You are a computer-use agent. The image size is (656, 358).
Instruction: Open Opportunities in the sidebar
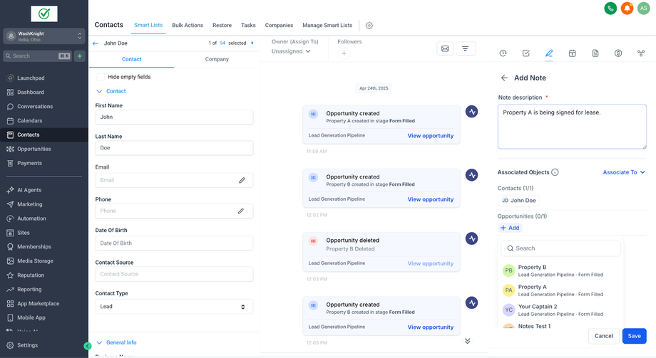(x=34, y=149)
